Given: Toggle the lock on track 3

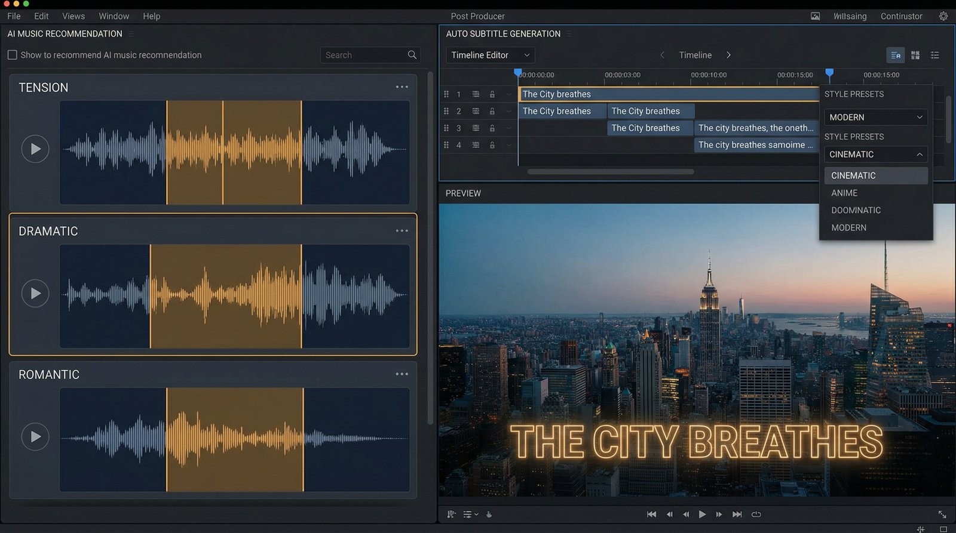Looking at the screenshot, I should click(492, 128).
